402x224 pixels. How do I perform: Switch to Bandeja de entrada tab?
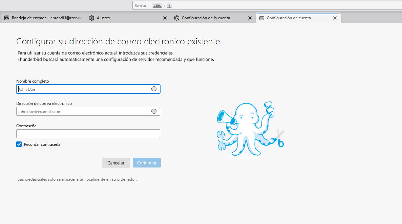[x=43, y=18]
